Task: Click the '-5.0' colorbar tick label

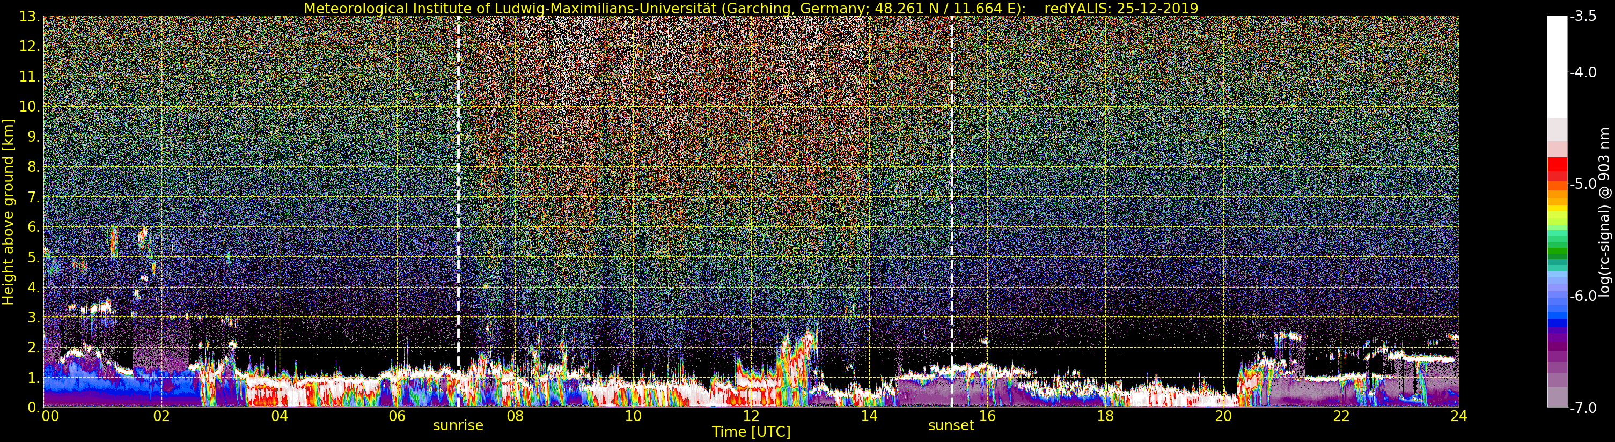Action: pyautogui.click(x=1584, y=185)
